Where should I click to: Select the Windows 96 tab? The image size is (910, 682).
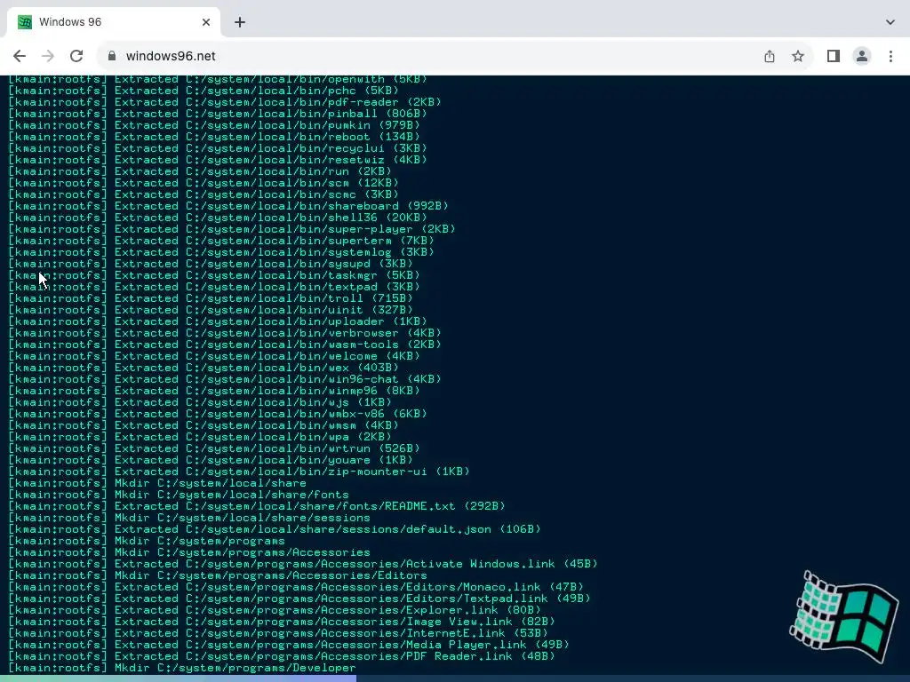pos(114,22)
